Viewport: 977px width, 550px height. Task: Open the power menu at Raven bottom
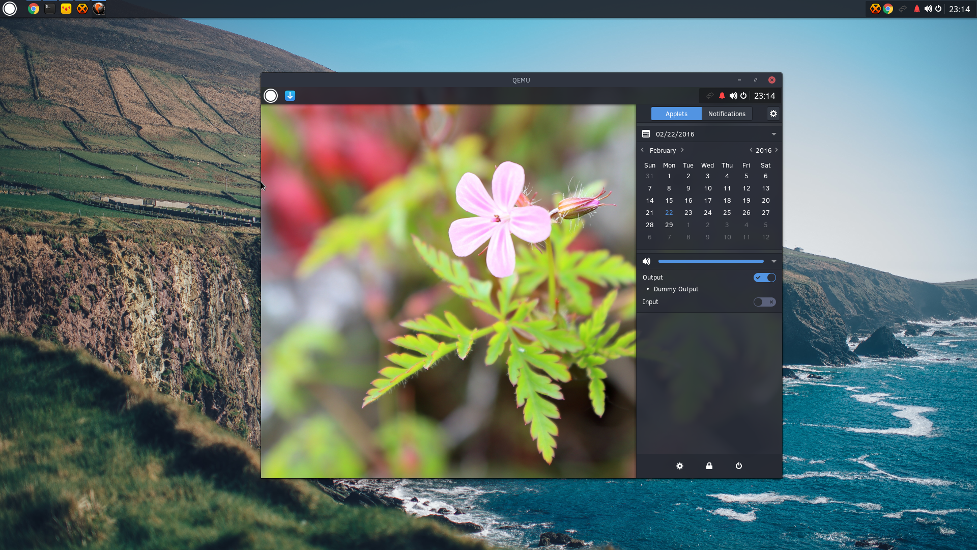pos(739,466)
